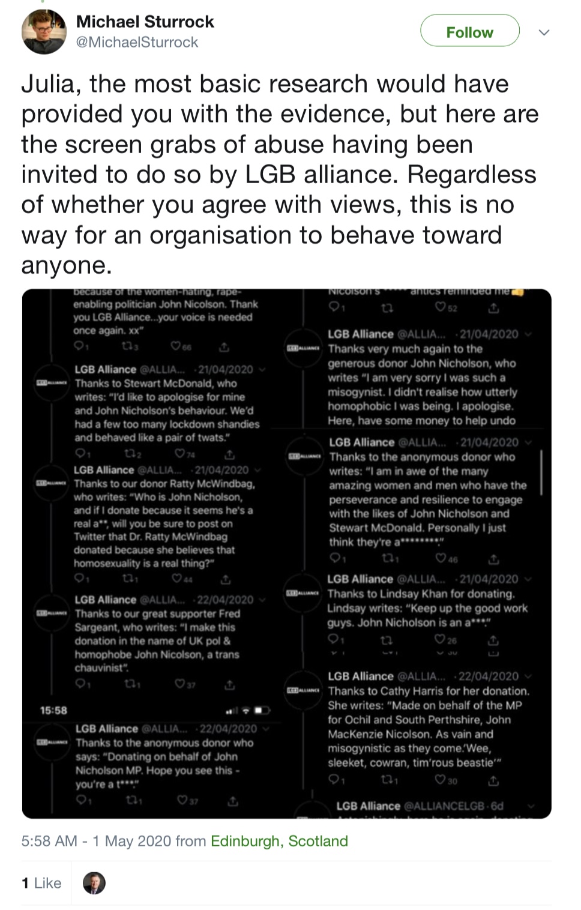
Task: Expand chevron on the Cathy Harris tweet
Action: click(x=527, y=676)
